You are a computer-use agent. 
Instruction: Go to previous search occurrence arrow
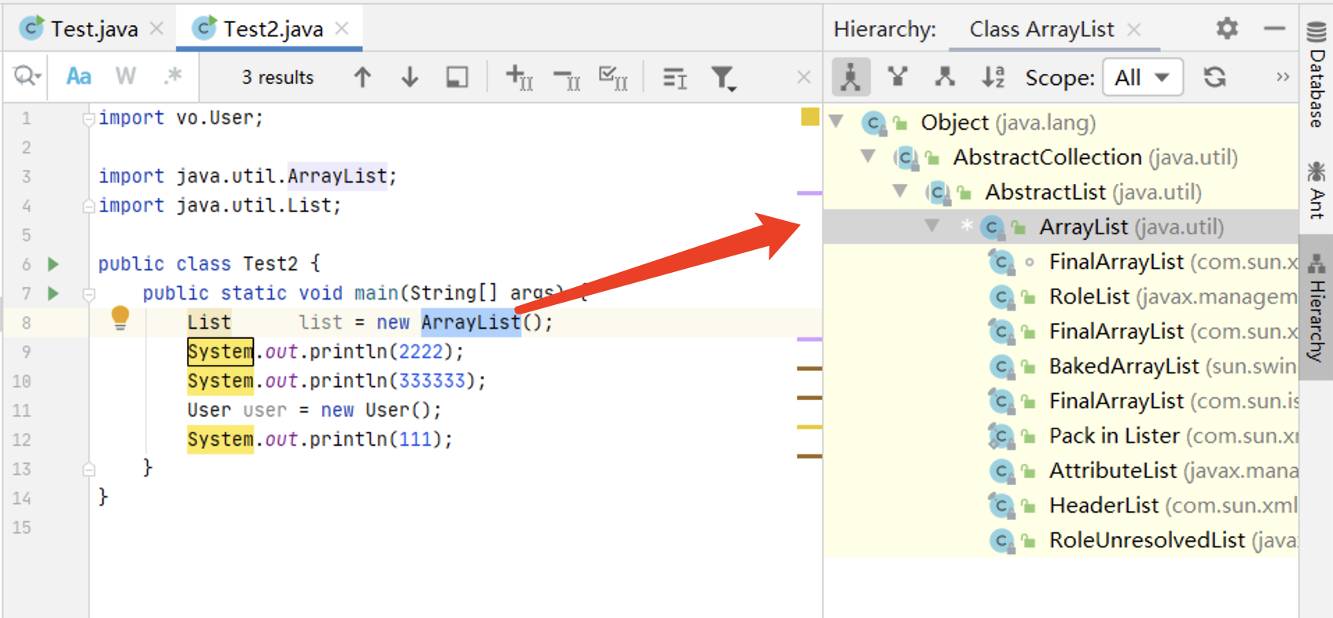pos(362,77)
